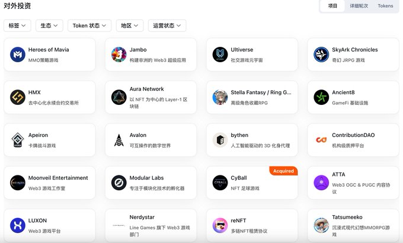Viewport: 403px width, 243px height.
Task: Click the Modular Labs logo icon
Action: click(119, 183)
